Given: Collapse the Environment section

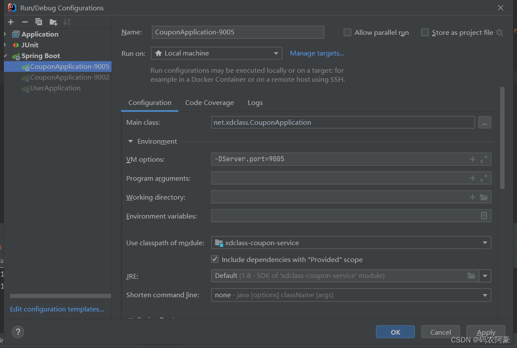Looking at the screenshot, I should click(x=131, y=142).
